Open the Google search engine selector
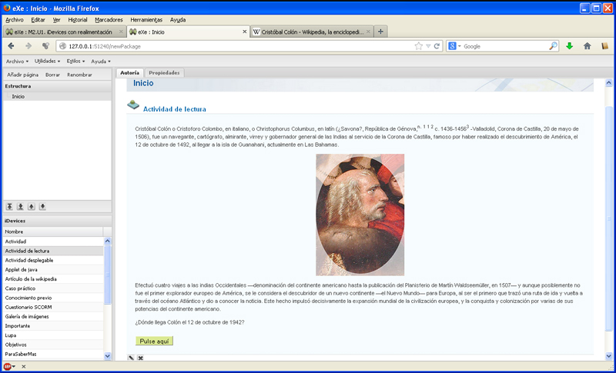This screenshot has height=373, width=616. 454,46
